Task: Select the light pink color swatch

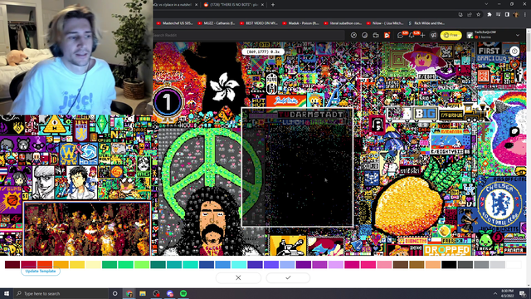Action: point(384,264)
